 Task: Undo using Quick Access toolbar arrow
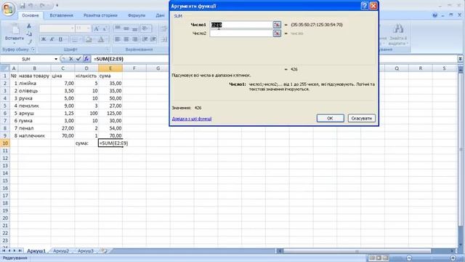click(31, 5)
